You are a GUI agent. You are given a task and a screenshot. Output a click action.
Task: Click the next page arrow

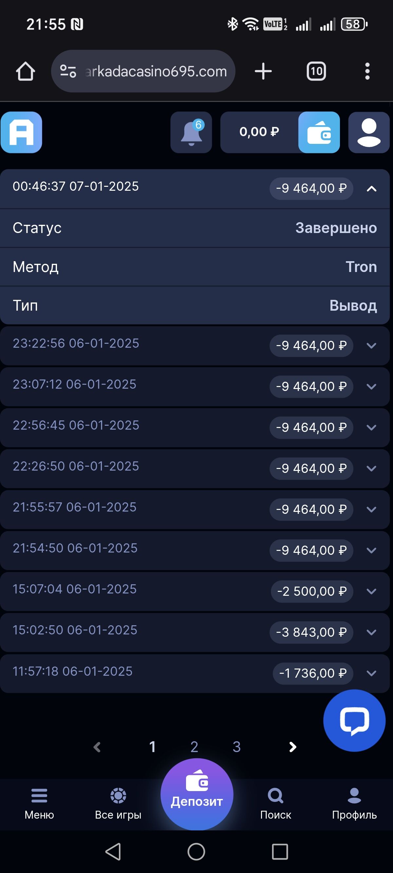click(293, 747)
